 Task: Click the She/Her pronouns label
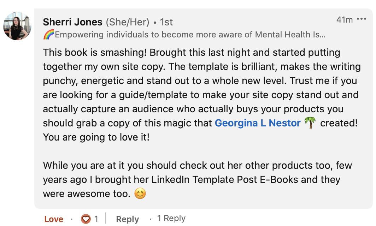point(128,22)
